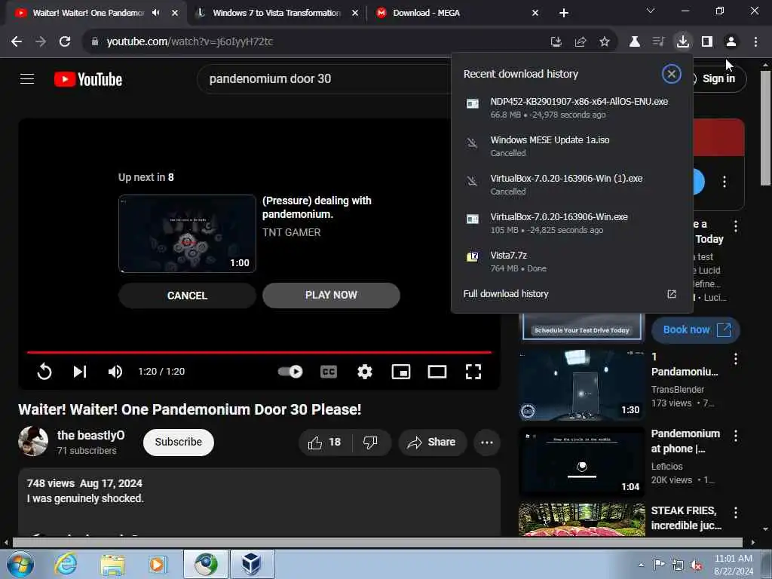The image size is (772, 579).
Task: Open NDP452-KB2901907 exe download entry
Action: click(572, 108)
